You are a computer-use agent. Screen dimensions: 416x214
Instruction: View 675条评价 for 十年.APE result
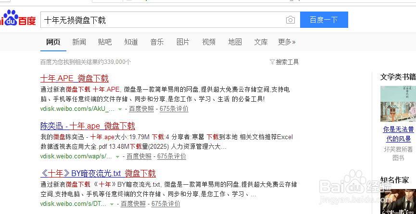click(x=174, y=109)
